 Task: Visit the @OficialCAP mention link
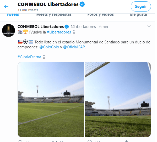pyautogui.click(x=74, y=47)
